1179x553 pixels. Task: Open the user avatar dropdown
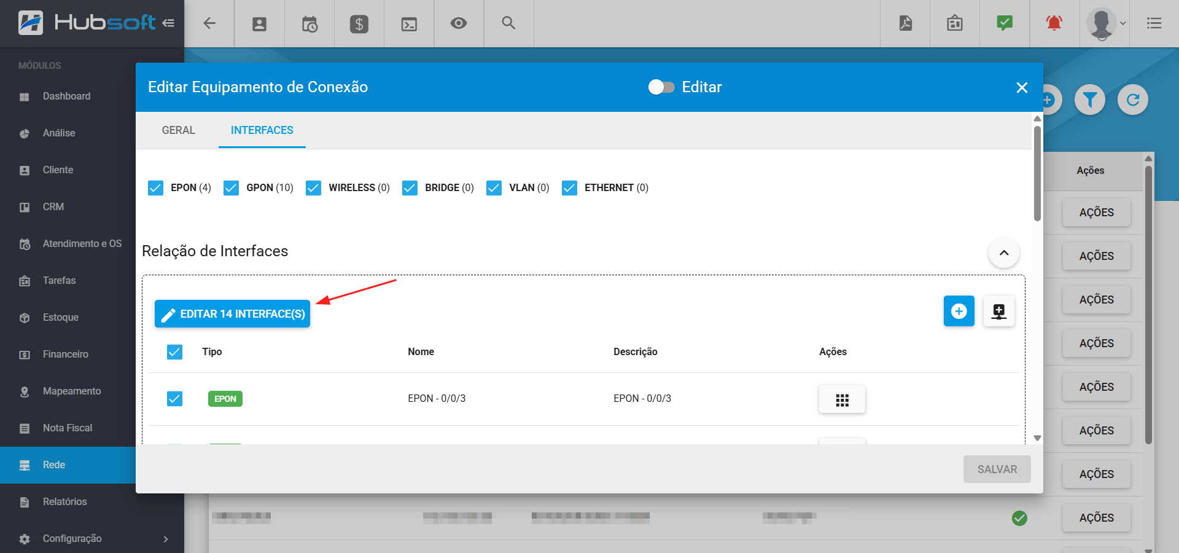click(1105, 23)
